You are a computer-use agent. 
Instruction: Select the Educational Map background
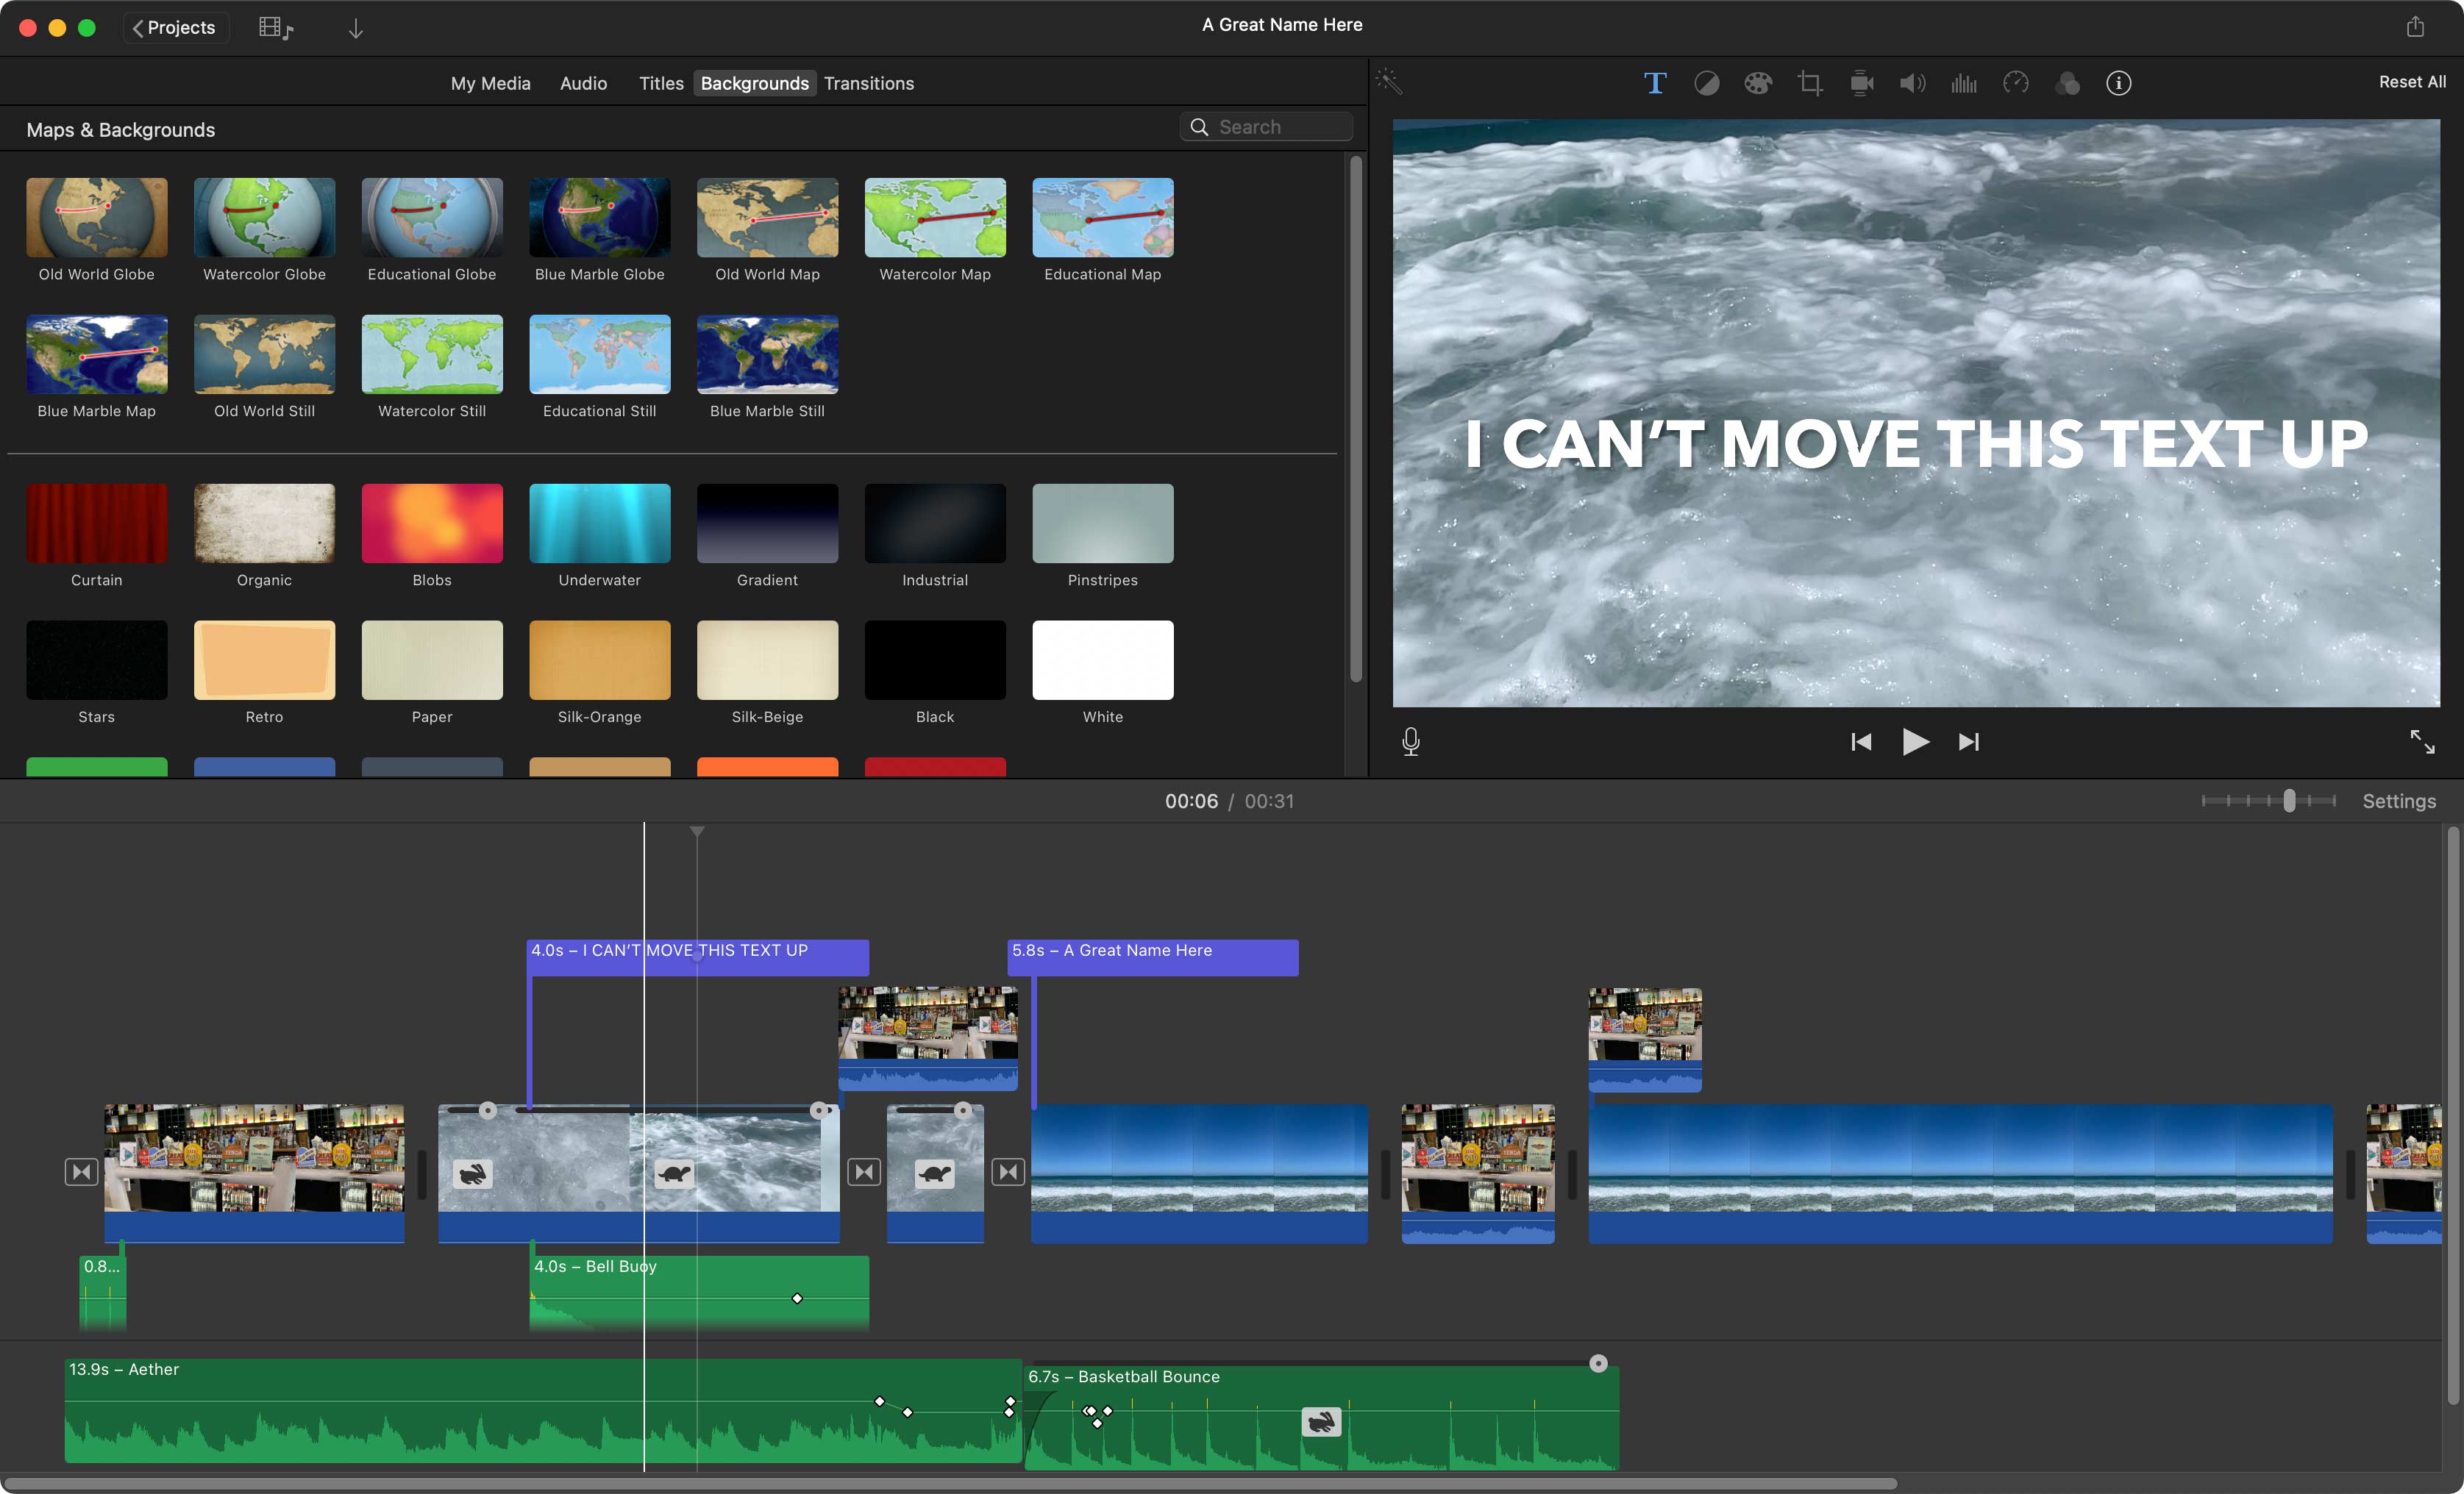(x=1103, y=218)
